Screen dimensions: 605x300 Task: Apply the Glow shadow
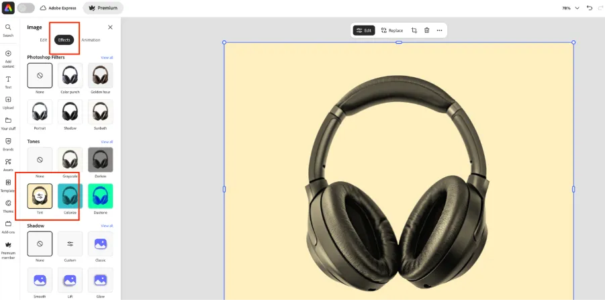point(100,280)
